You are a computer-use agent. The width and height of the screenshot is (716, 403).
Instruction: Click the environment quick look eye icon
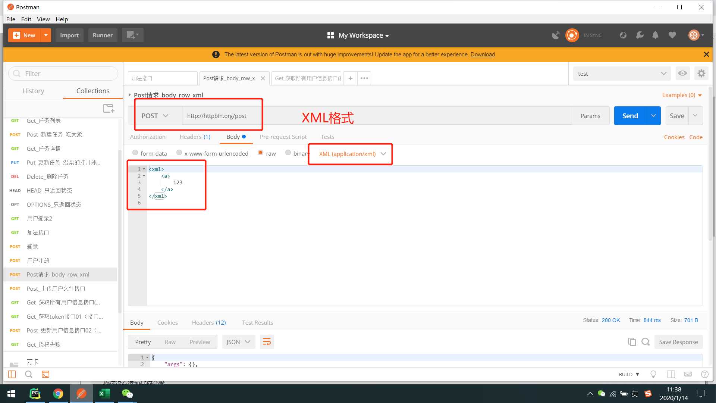point(682,74)
